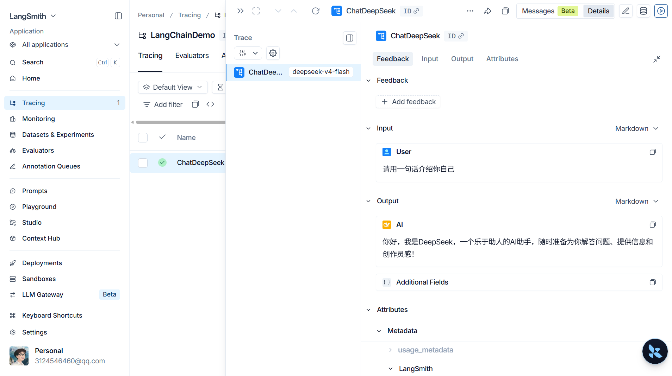Copy ID beside ChatDeepSeek panel heading
Screen dimensions: 672x376
tap(456, 36)
